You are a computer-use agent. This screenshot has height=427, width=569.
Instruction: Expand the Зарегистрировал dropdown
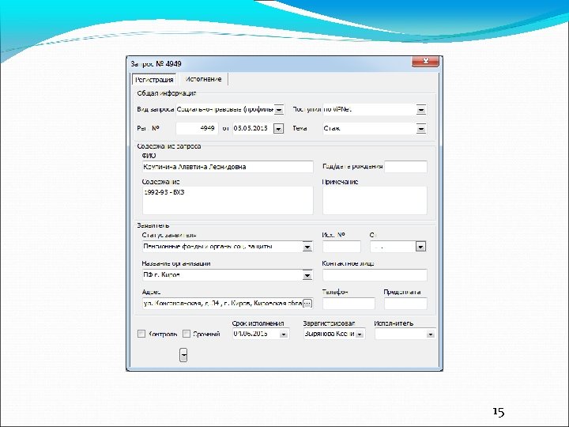(x=360, y=334)
